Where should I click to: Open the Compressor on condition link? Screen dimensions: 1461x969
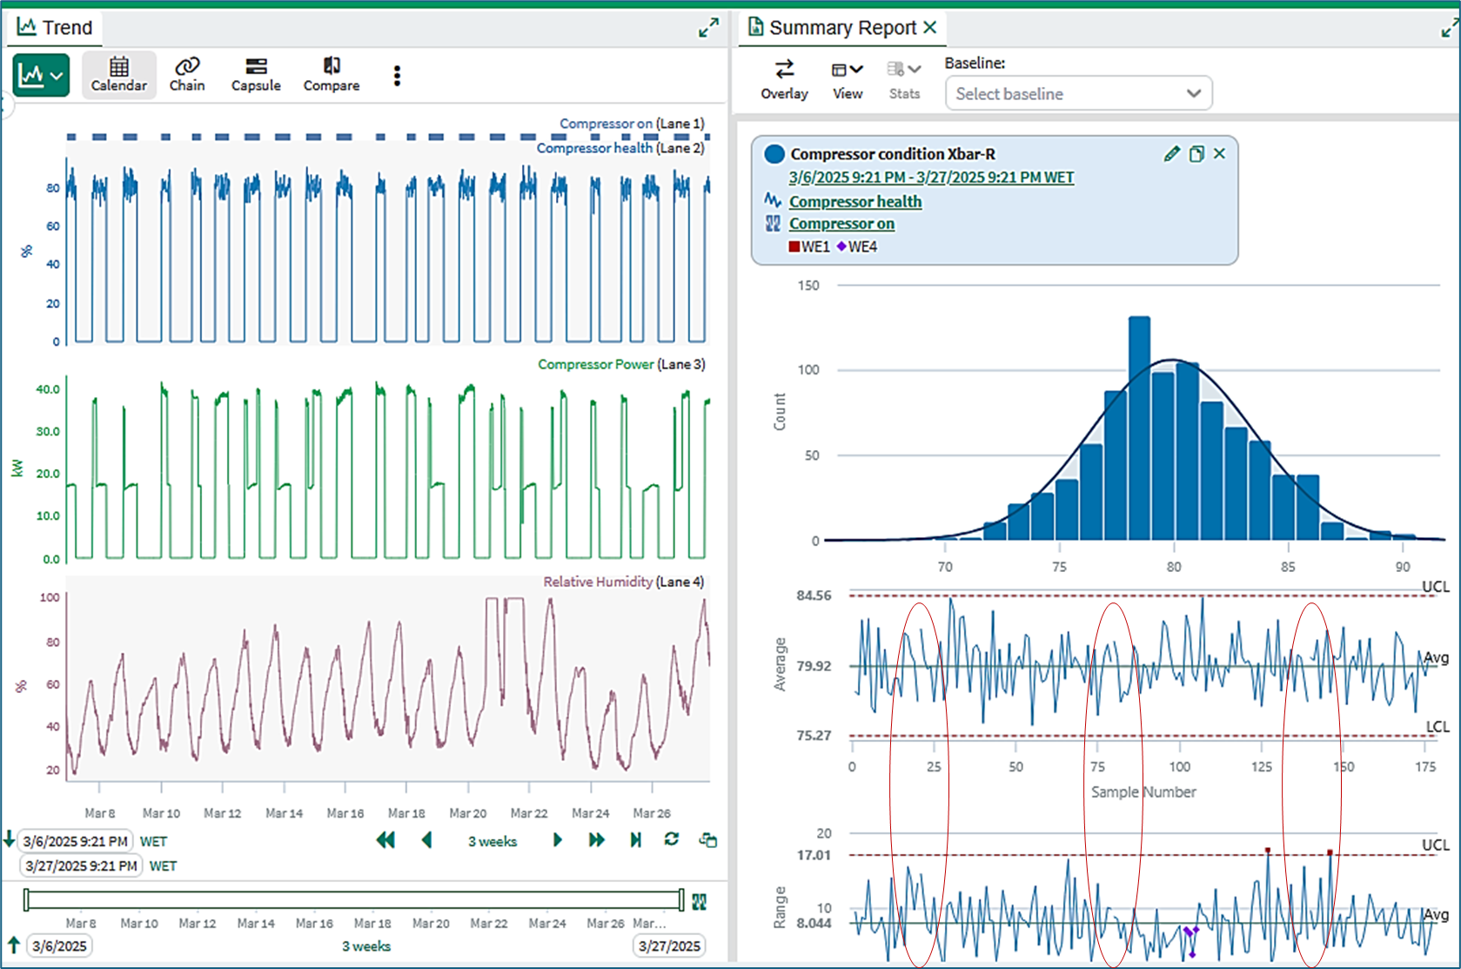coord(841,224)
